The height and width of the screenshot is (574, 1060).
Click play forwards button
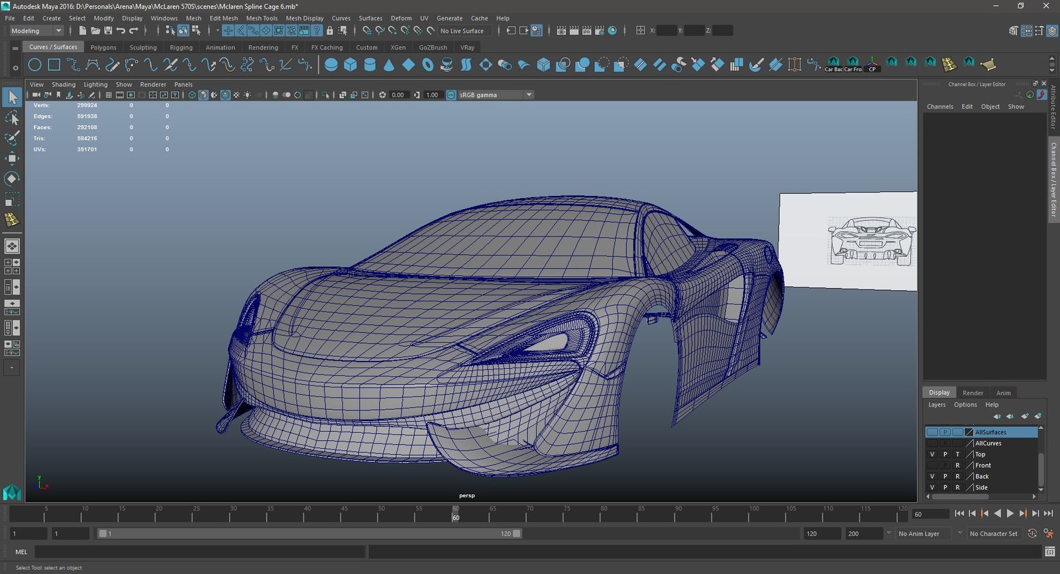coord(1010,514)
